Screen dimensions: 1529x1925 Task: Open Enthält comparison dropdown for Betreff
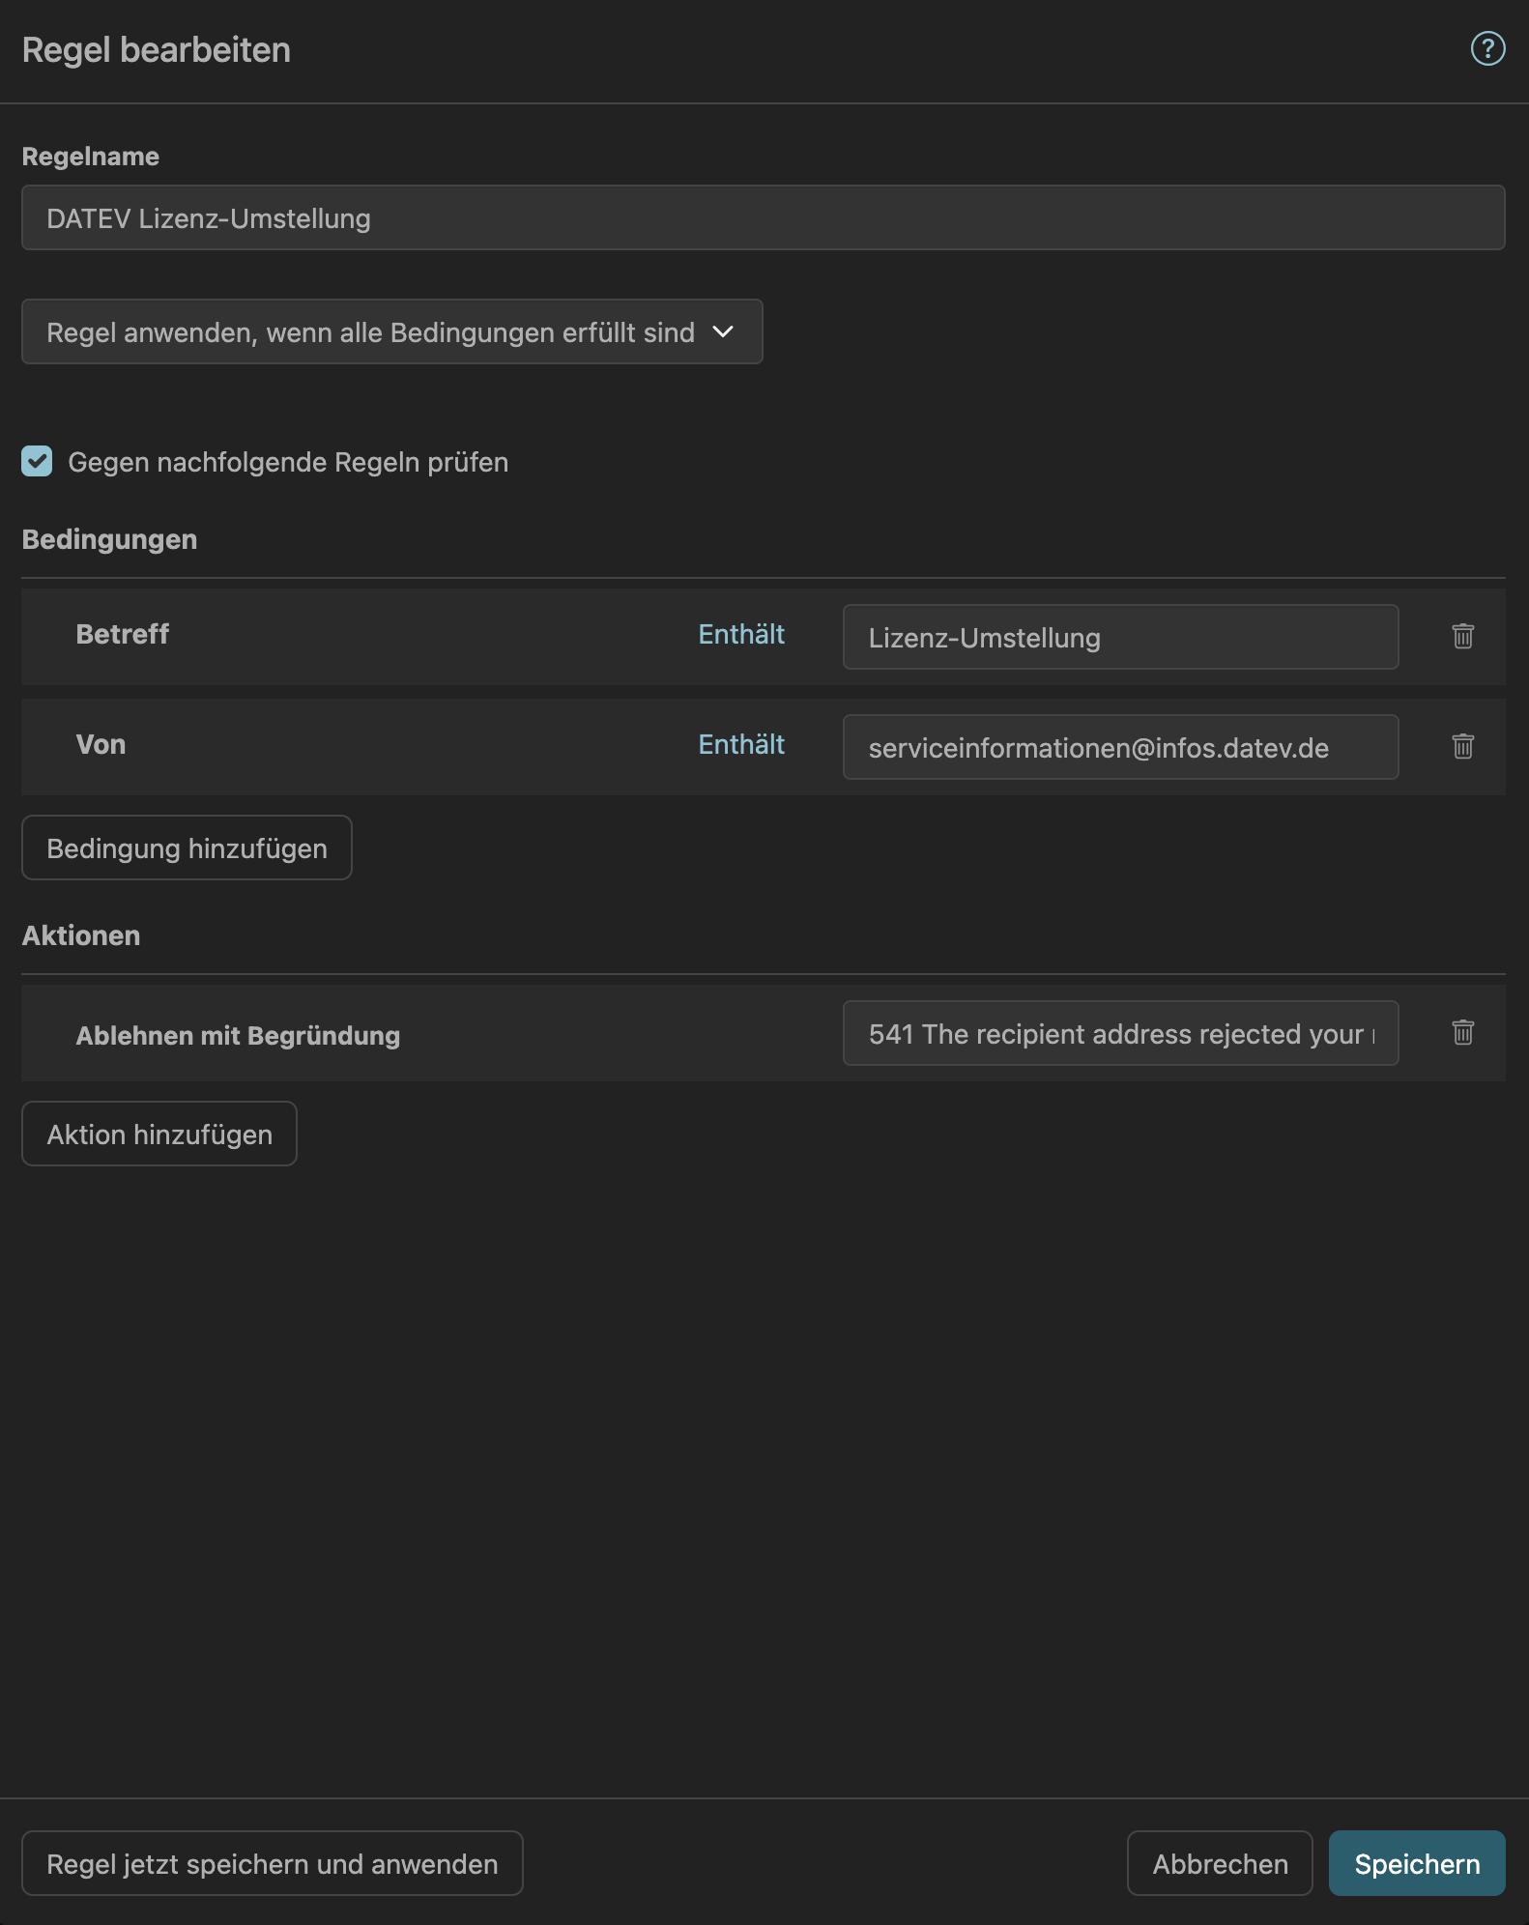[x=740, y=635]
